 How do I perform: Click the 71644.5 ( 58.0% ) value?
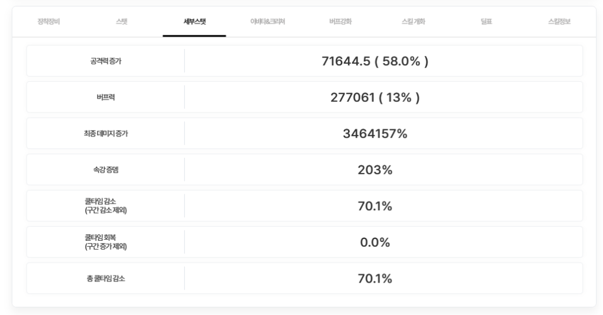[x=375, y=61]
